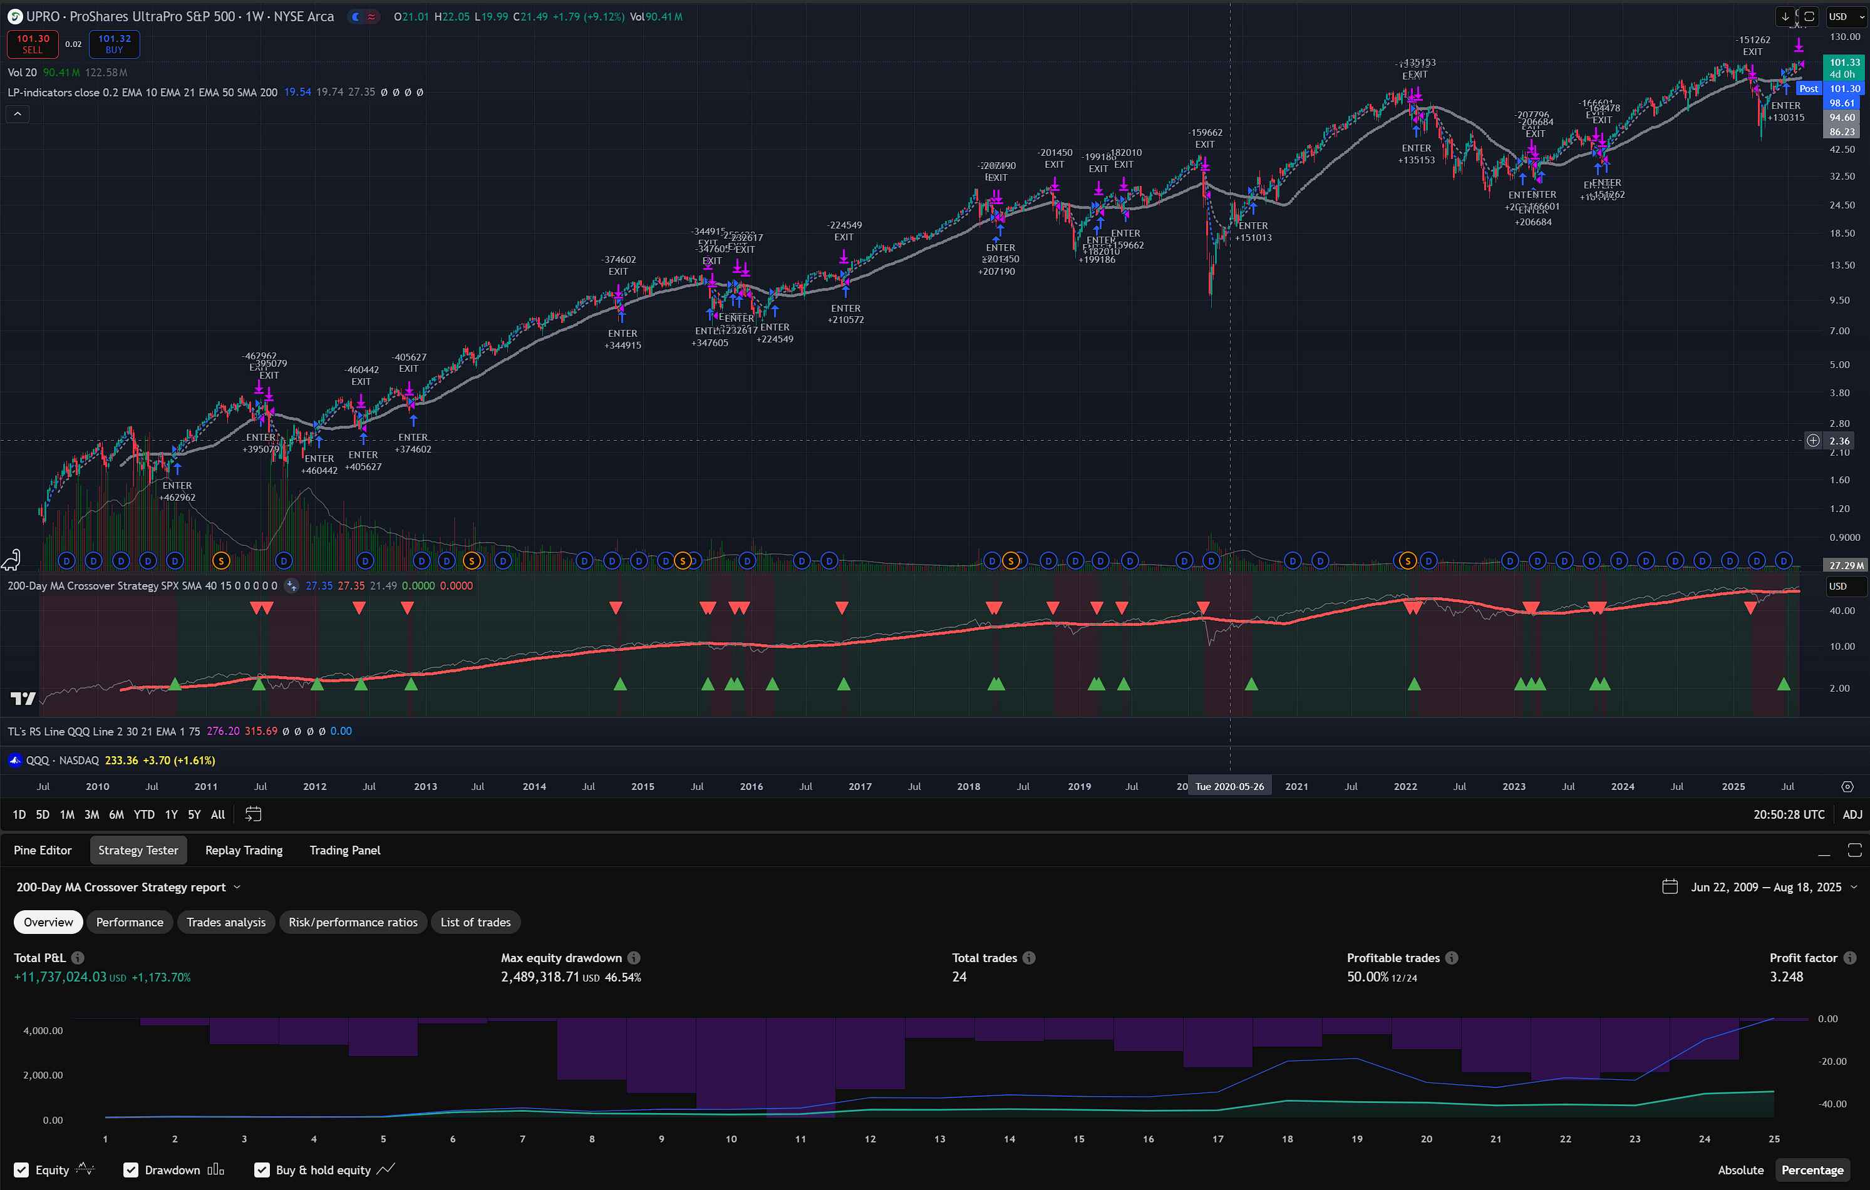Click the down-arrow icon at chart top right

1785,16
